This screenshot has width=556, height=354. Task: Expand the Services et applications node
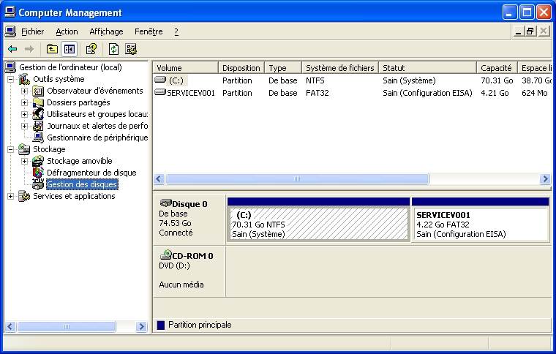pos(10,196)
